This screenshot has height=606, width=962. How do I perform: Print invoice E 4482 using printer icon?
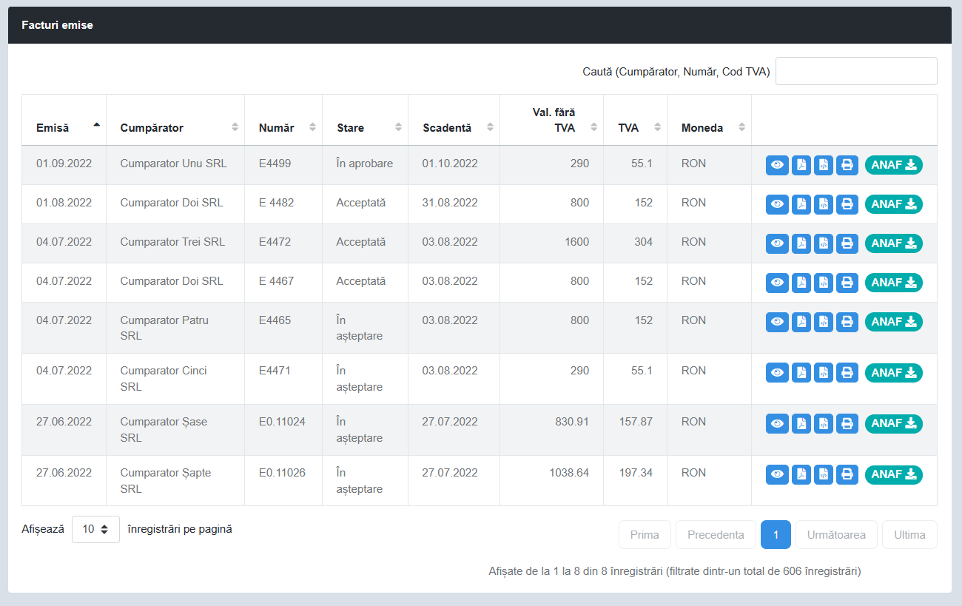point(847,204)
